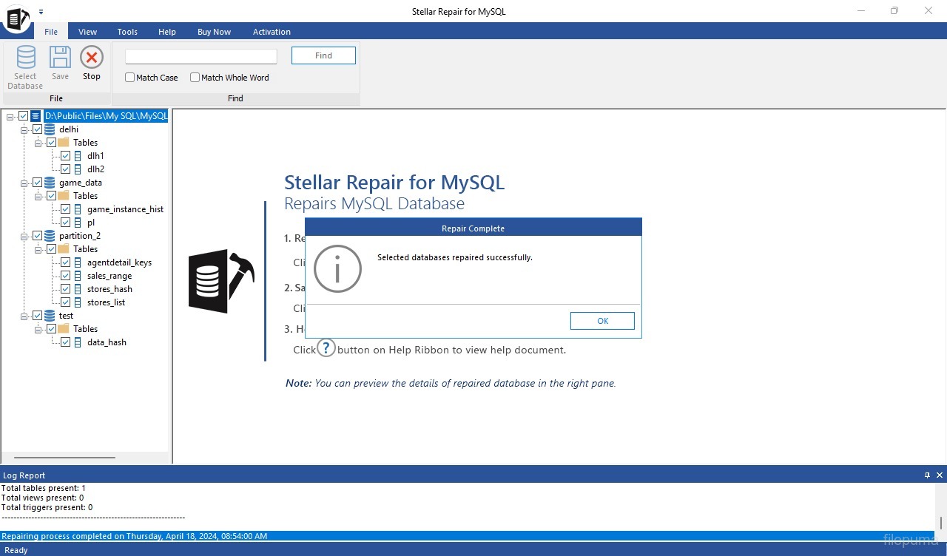Click the stores_list table icon

click(78, 302)
